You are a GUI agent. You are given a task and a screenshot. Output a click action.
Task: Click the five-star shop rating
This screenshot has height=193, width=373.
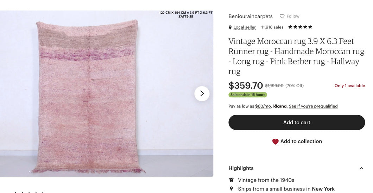tap(300, 27)
